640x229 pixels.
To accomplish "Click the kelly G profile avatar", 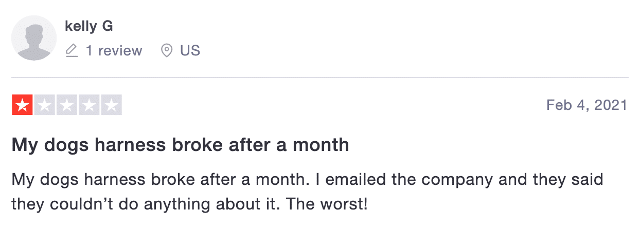I will click(34, 38).
